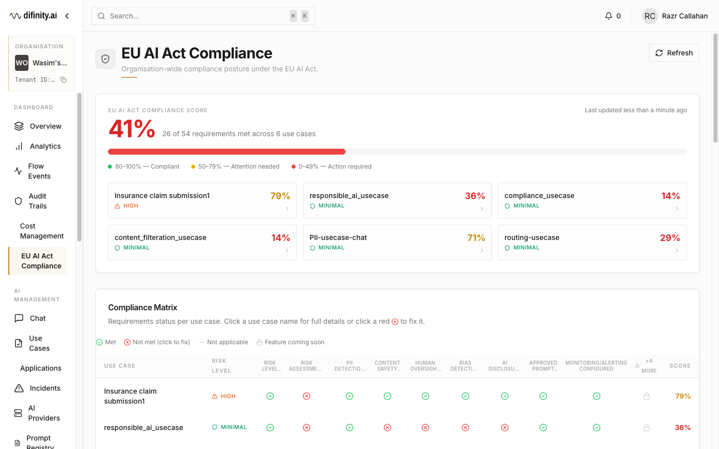Open routing-usecase score card
The image size is (719, 449).
(x=592, y=242)
